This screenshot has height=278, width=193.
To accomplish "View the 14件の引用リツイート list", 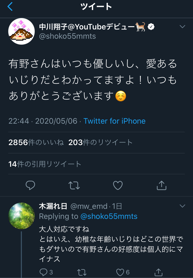I will (x=45, y=164).
